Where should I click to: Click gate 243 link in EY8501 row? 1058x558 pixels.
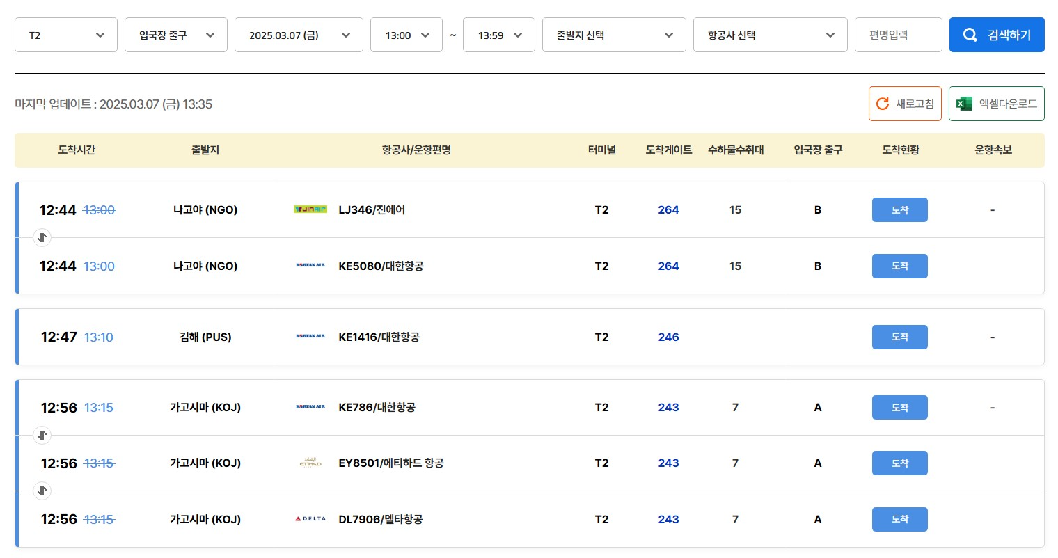click(x=668, y=463)
